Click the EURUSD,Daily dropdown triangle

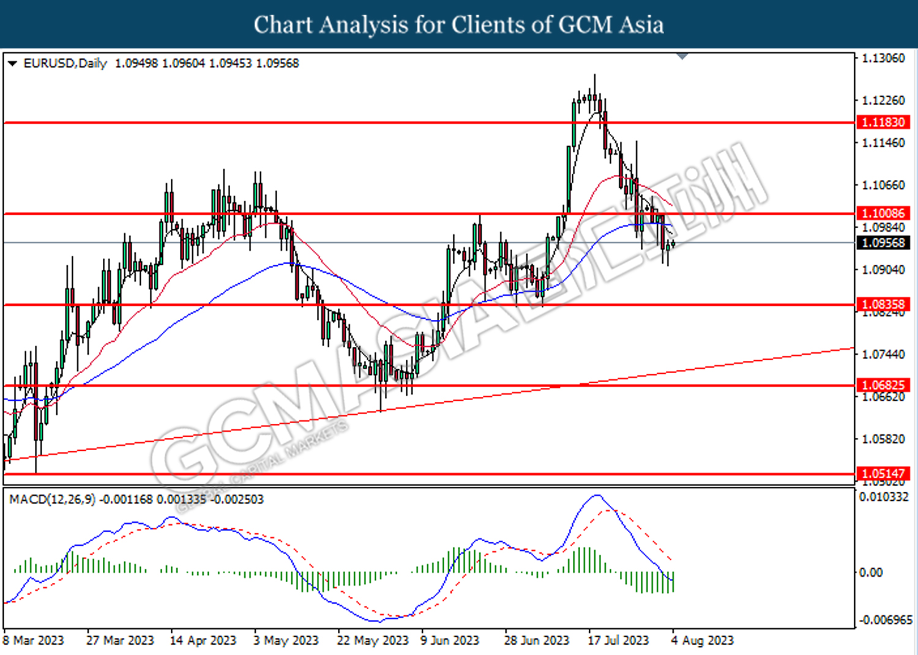tap(12, 63)
